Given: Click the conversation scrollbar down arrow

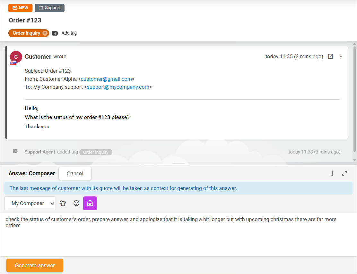Looking at the screenshot, I should [354, 160].
